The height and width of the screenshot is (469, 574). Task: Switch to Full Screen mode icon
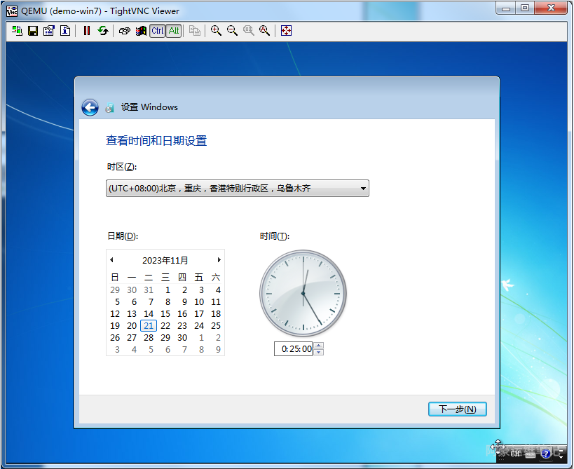click(286, 31)
